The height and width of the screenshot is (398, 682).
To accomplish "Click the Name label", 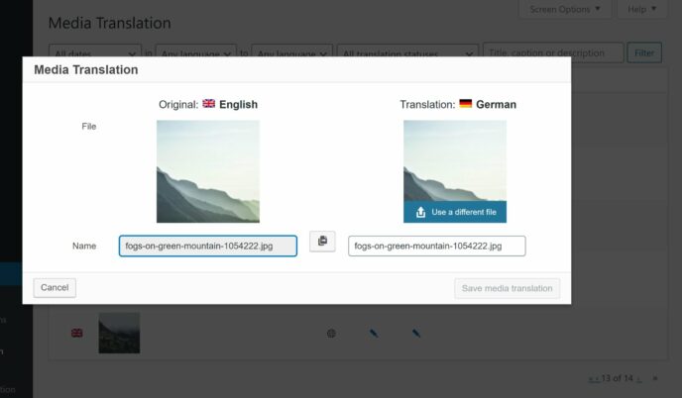I will click(84, 246).
